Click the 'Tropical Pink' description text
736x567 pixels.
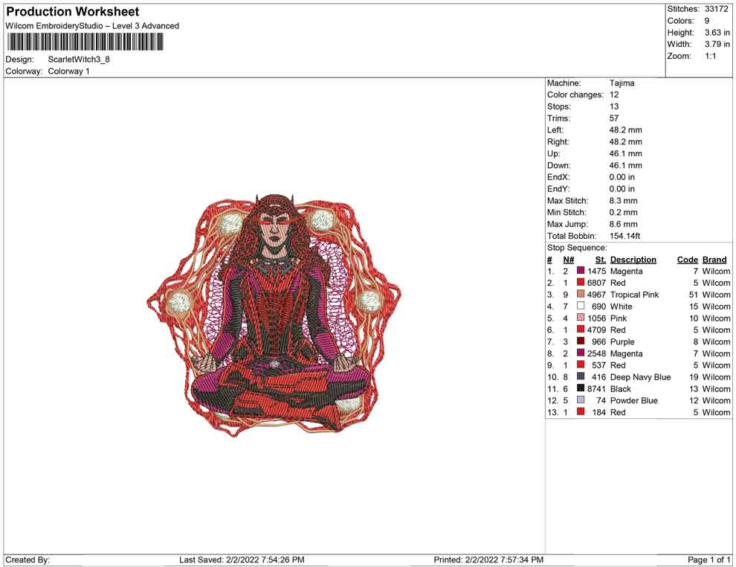(635, 295)
